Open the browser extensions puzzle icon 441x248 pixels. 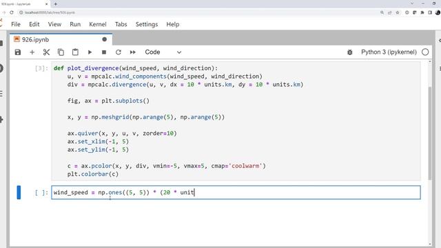pos(422,12)
